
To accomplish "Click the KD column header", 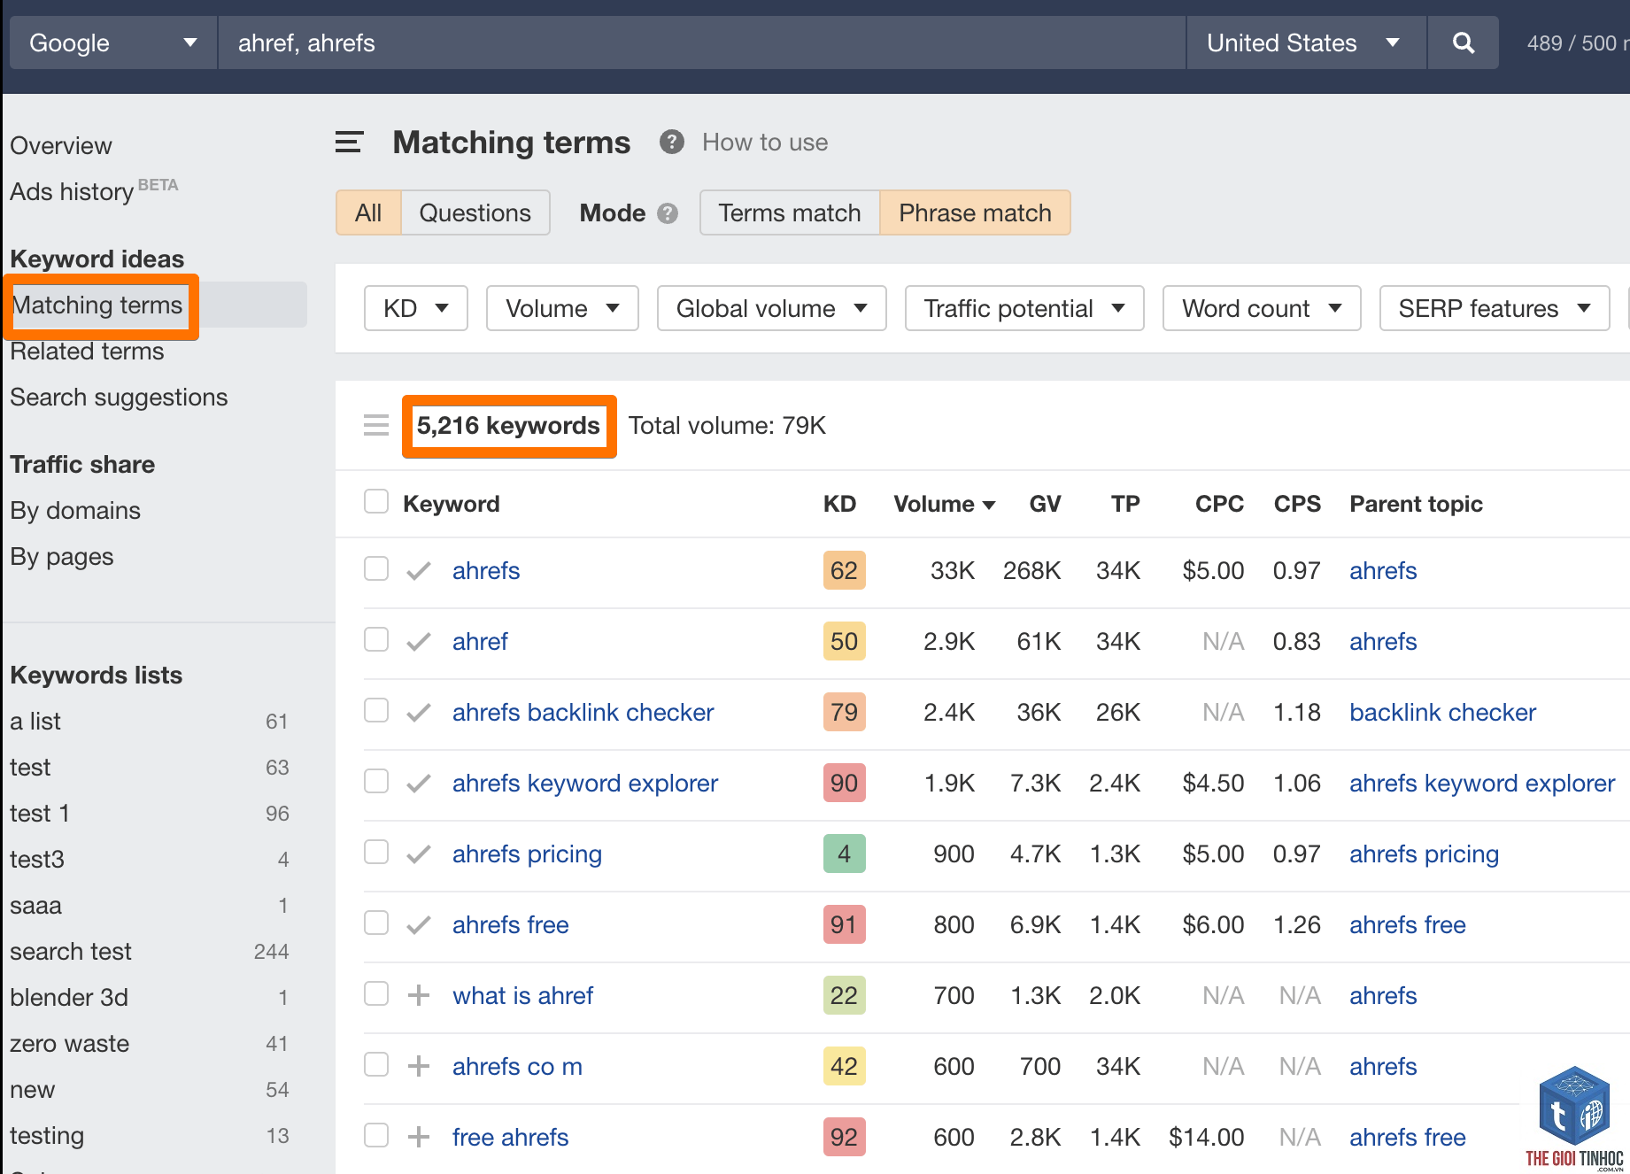I will (x=839, y=504).
